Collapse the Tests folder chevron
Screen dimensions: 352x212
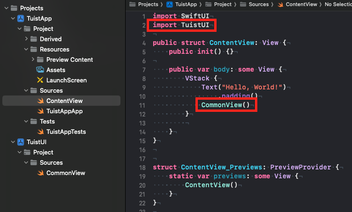pyautogui.click(x=26, y=122)
